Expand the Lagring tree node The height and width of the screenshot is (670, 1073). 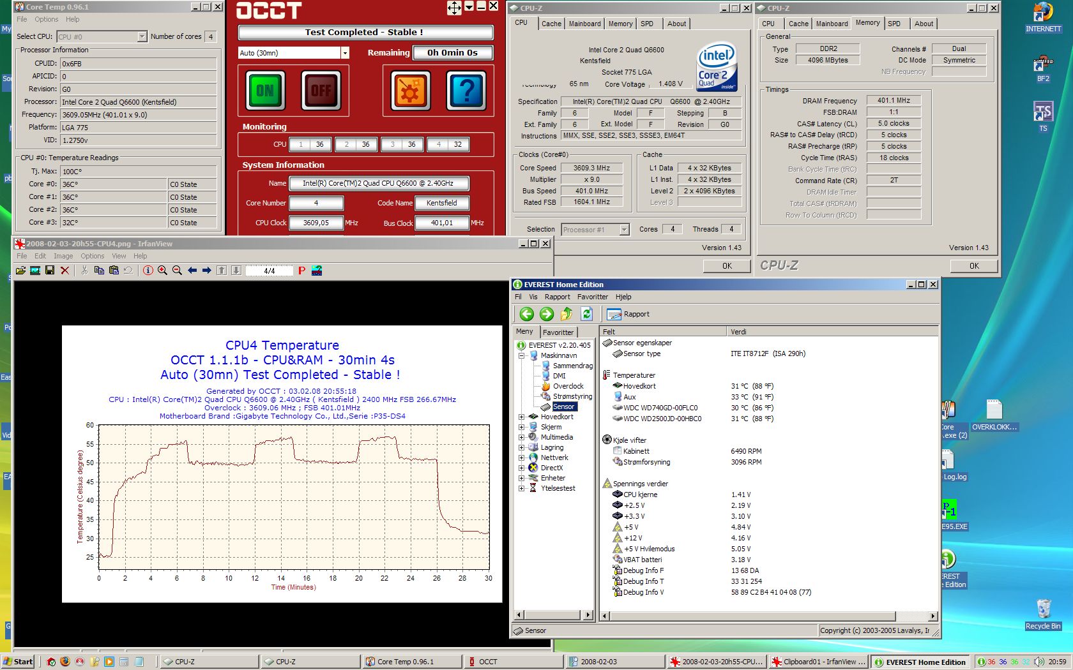pos(522,447)
